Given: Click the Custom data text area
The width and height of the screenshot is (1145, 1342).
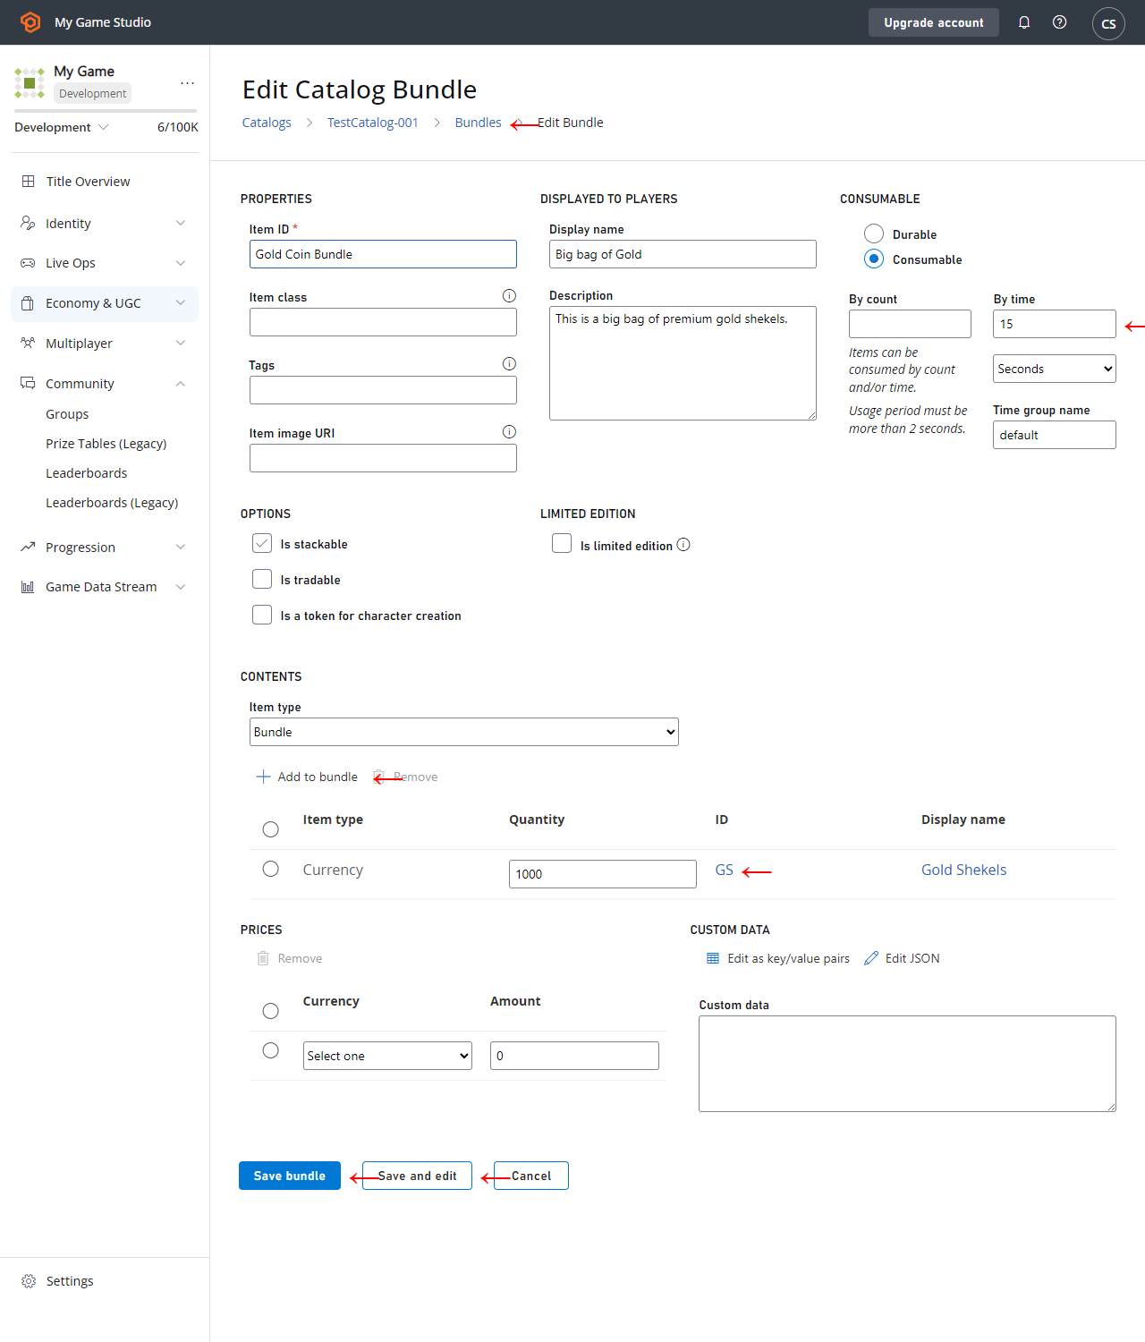Looking at the screenshot, I should tap(907, 1064).
